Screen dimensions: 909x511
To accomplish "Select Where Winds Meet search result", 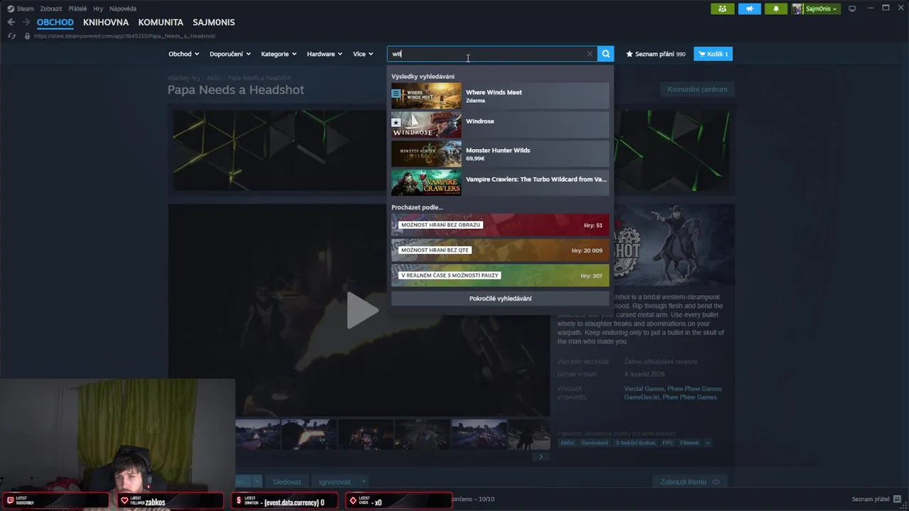I will (x=500, y=96).
